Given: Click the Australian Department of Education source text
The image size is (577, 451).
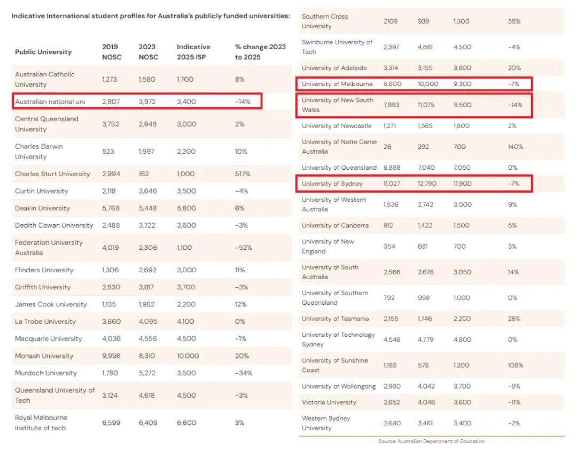Looking at the screenshot, I should coord(431,441).
